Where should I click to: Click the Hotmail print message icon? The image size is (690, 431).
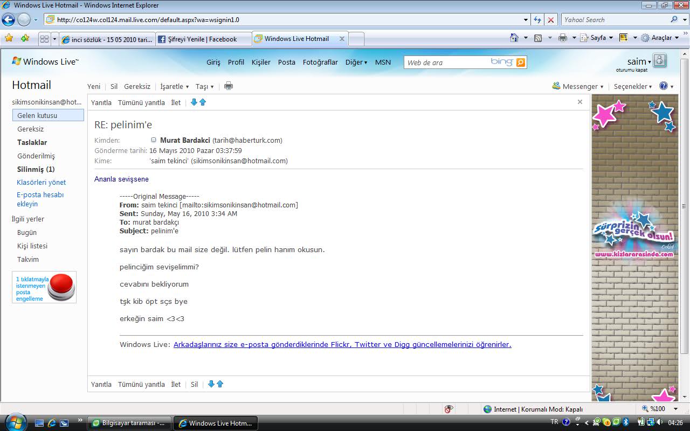pyautogui.click(x=229, y=86)
